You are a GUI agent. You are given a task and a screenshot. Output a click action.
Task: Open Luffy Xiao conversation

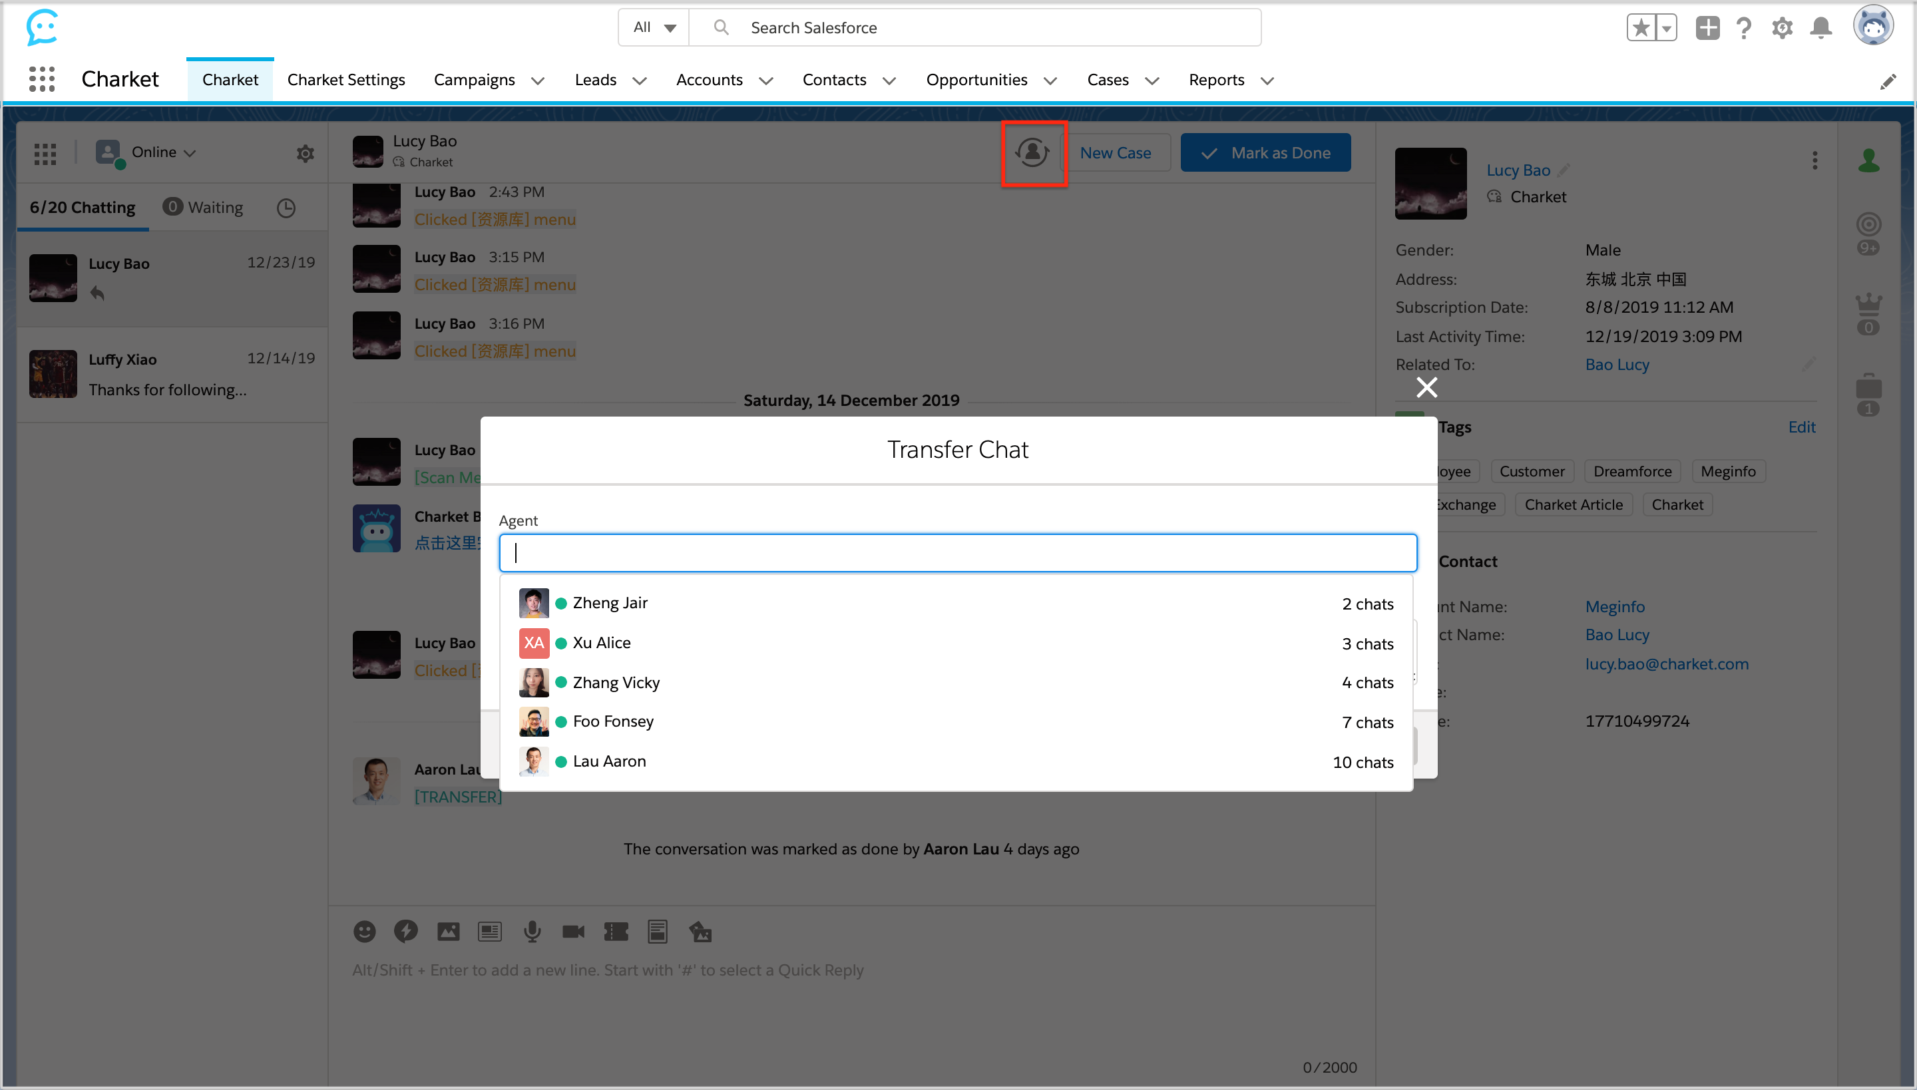(x=172, y=374)
